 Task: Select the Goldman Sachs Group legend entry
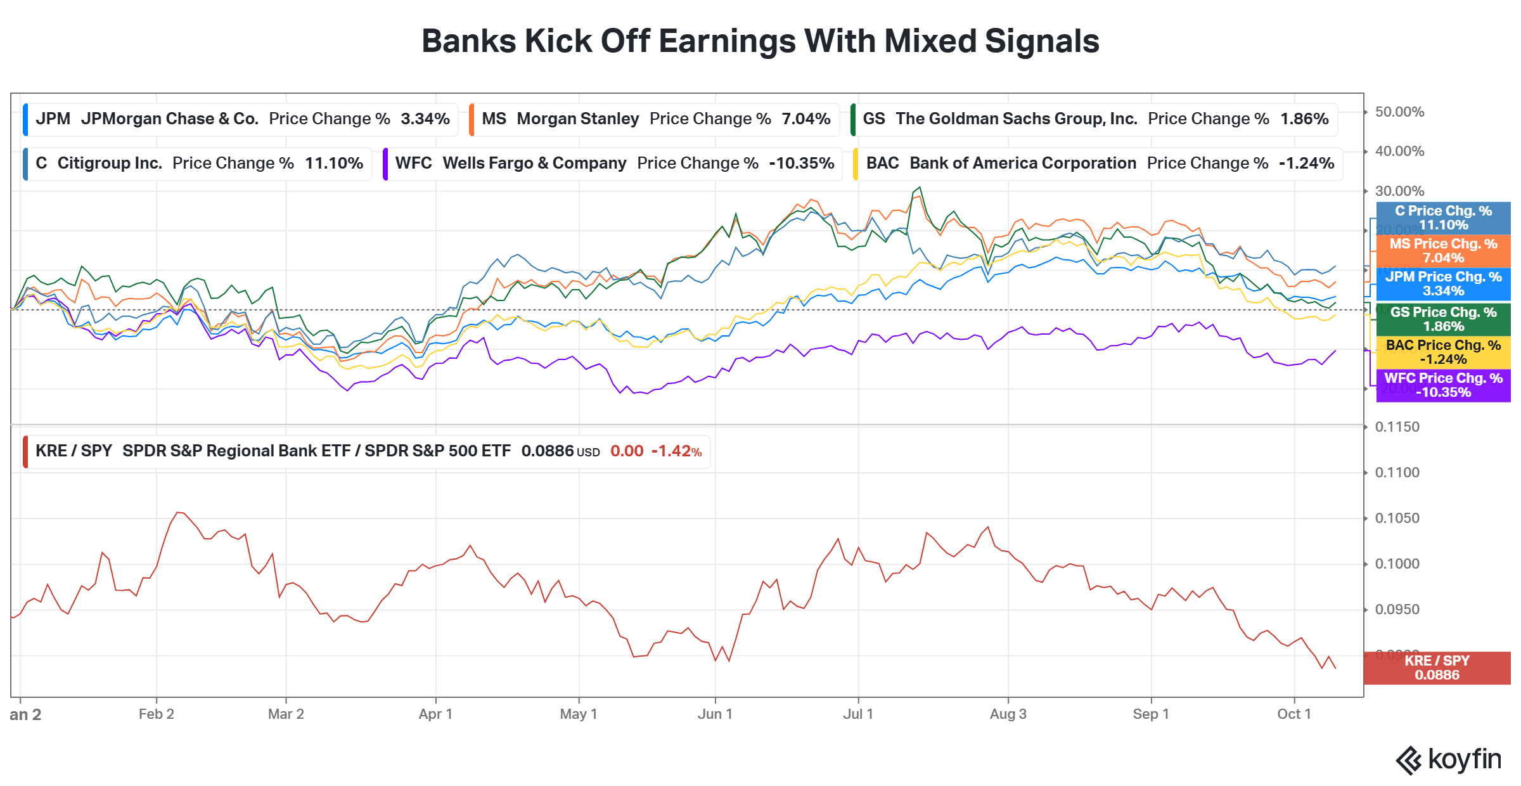pos(1094,119)
